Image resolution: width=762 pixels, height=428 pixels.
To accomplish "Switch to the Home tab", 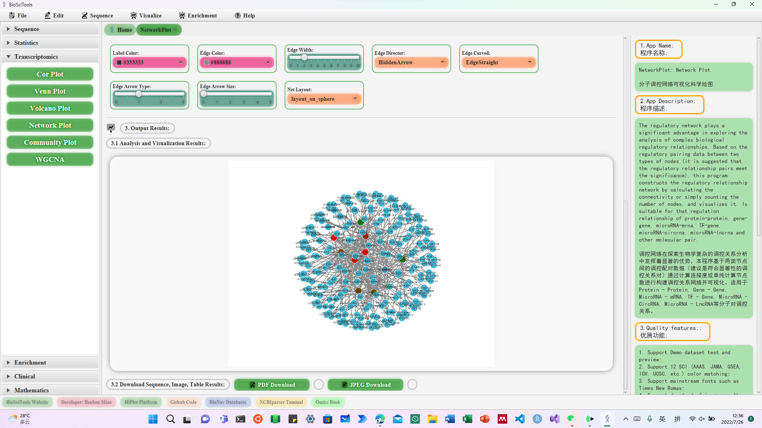I will [120, 30].
